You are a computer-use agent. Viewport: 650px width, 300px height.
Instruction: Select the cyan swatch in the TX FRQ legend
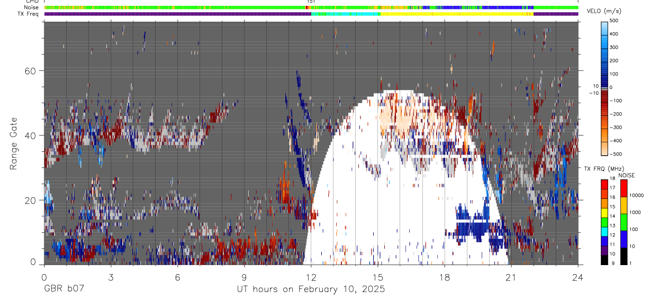[604, 231]
